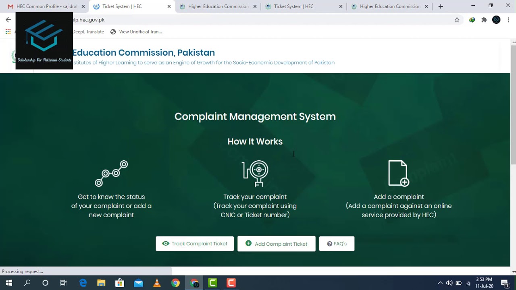Click Add Complaint Ticket button
Screen dimensions: 516x290
point(277,244)
